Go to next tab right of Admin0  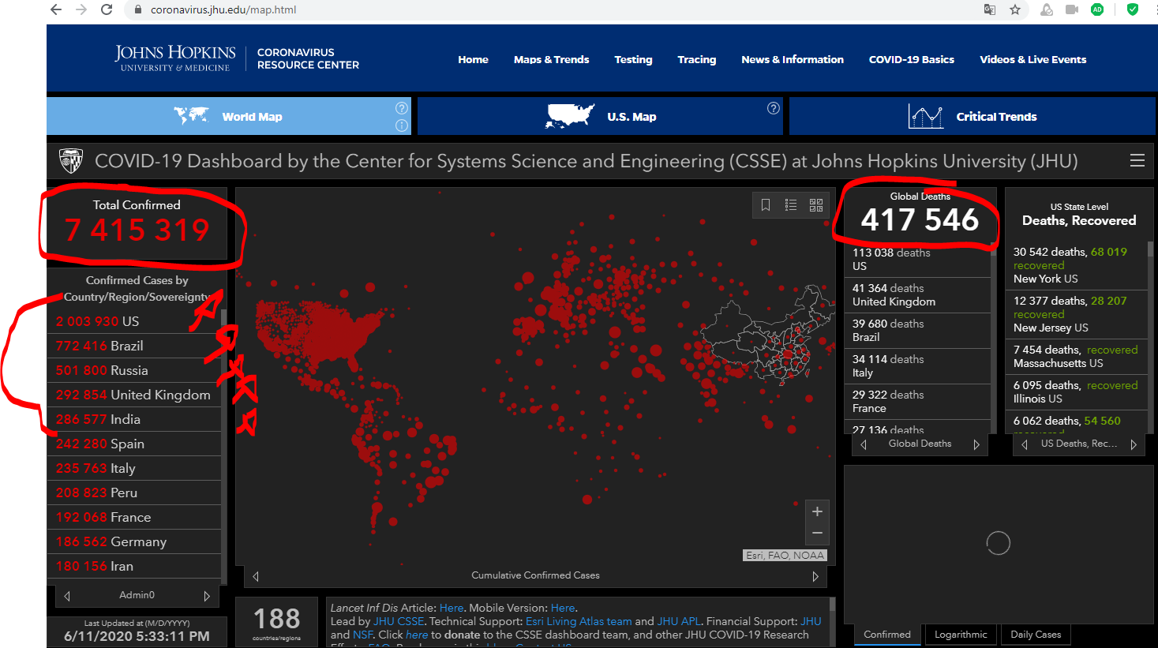(x=207, y=596)
